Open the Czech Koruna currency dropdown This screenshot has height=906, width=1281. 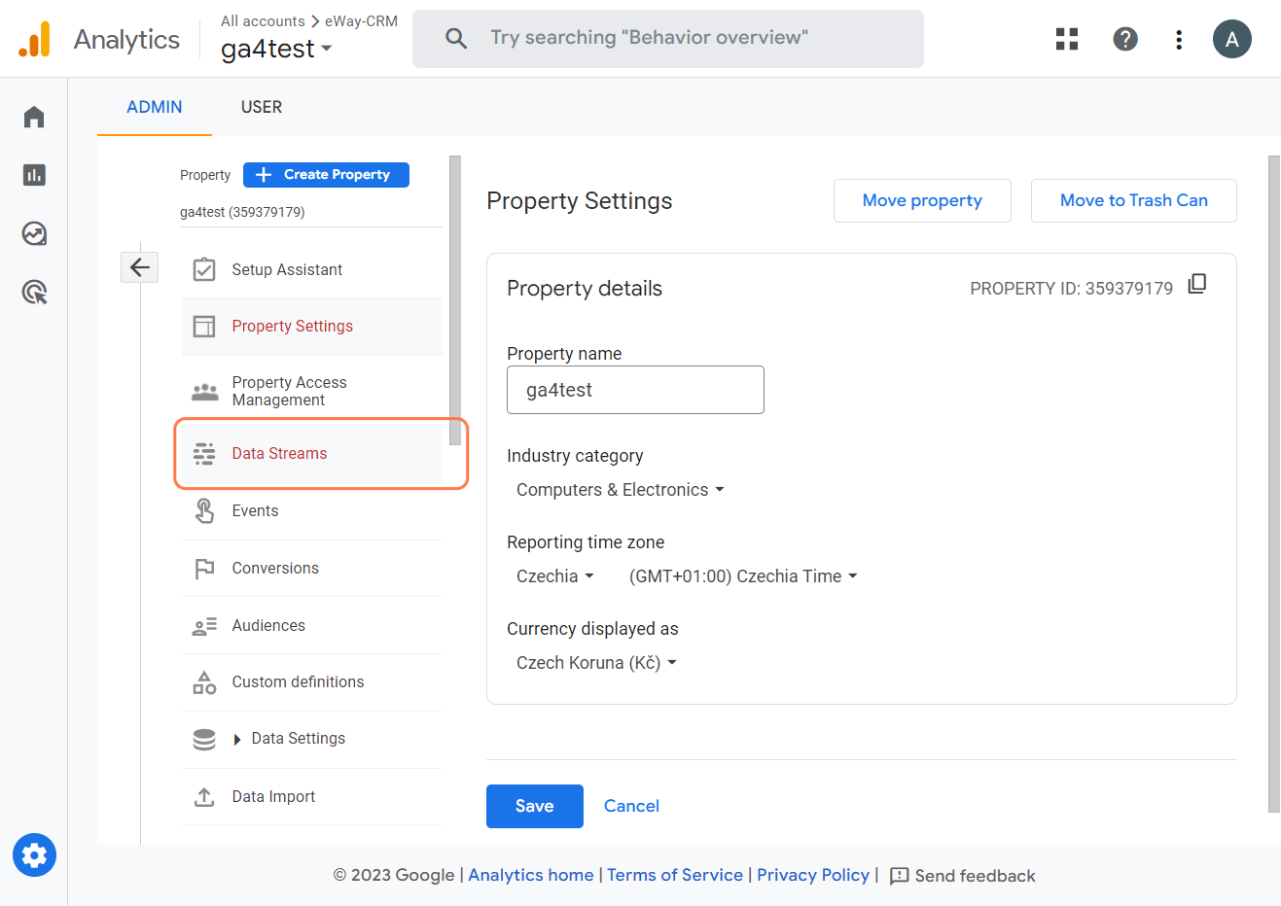click(x=596, y=663)
